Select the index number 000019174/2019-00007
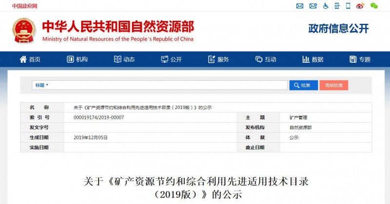Viewport: 390px width, 204px height. pos(99,117)
